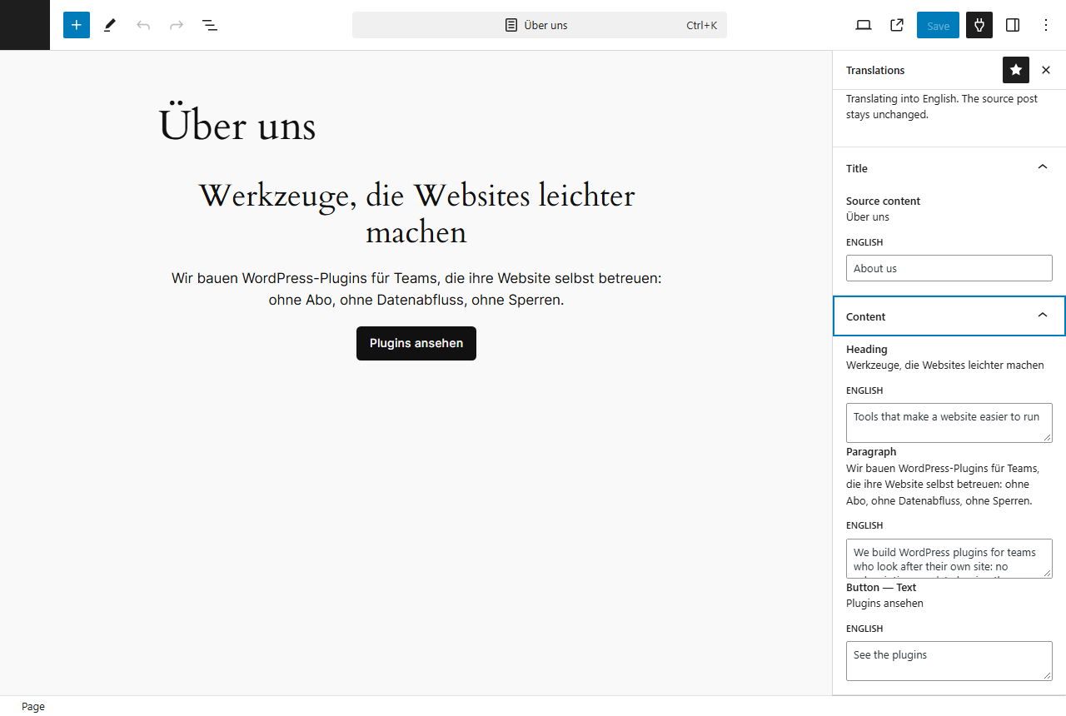Select the Tools pencil icon
Image resolution: width=1066 pixels, height=716 pixels.
(110, 25)
